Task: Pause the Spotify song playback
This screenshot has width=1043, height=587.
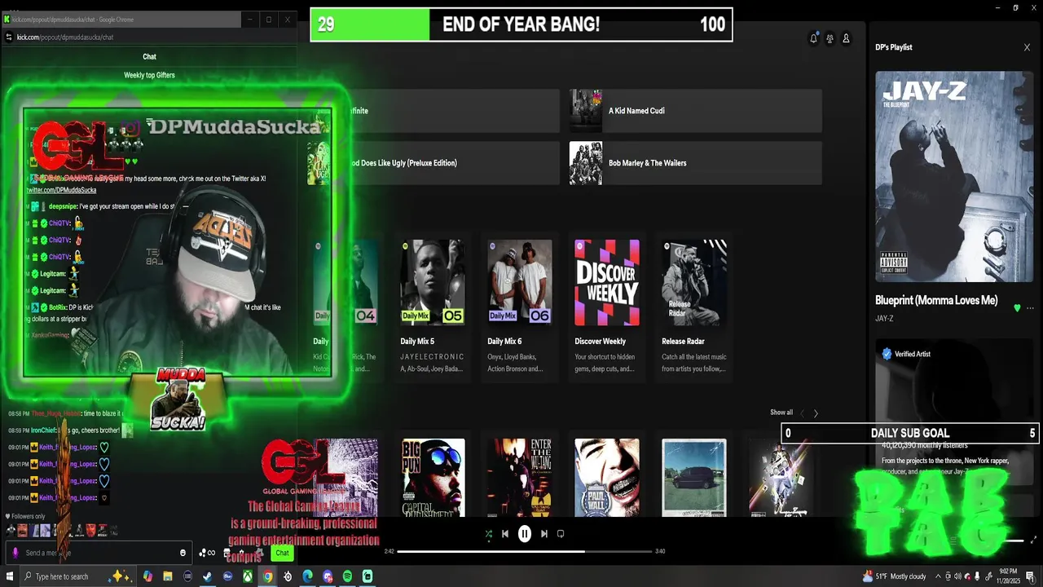Action: [525, 534]
